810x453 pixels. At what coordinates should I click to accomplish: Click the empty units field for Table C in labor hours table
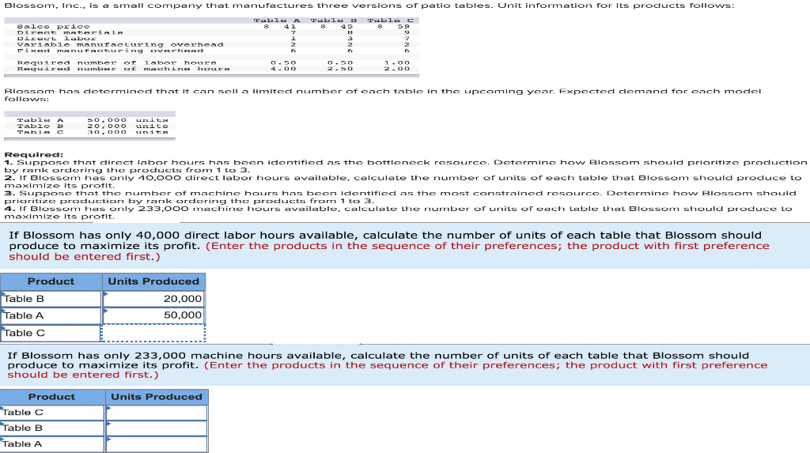tap(153, 333)
